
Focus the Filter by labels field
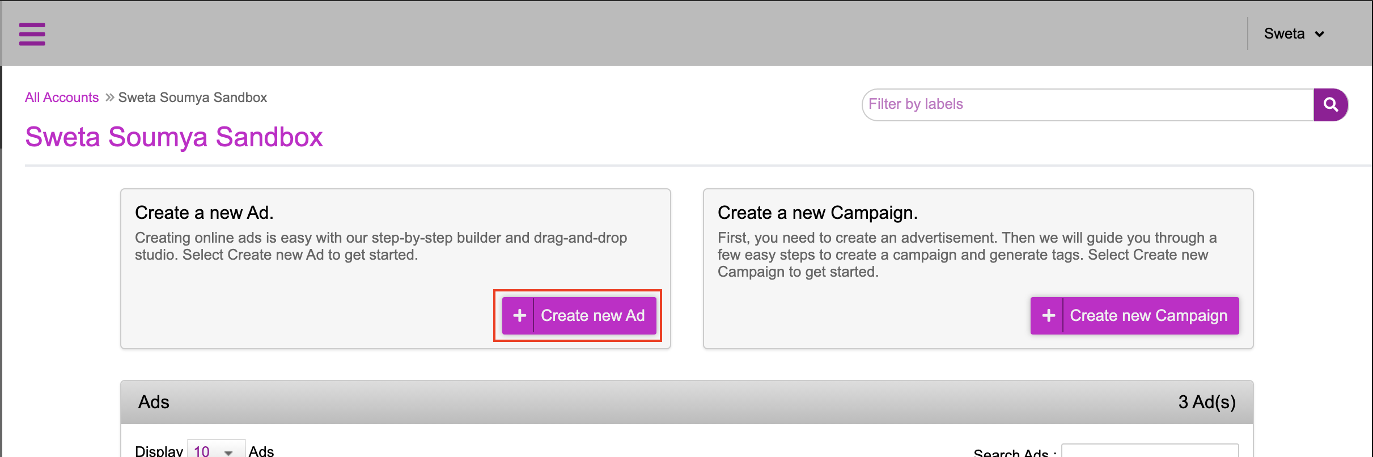point(1088,104)
